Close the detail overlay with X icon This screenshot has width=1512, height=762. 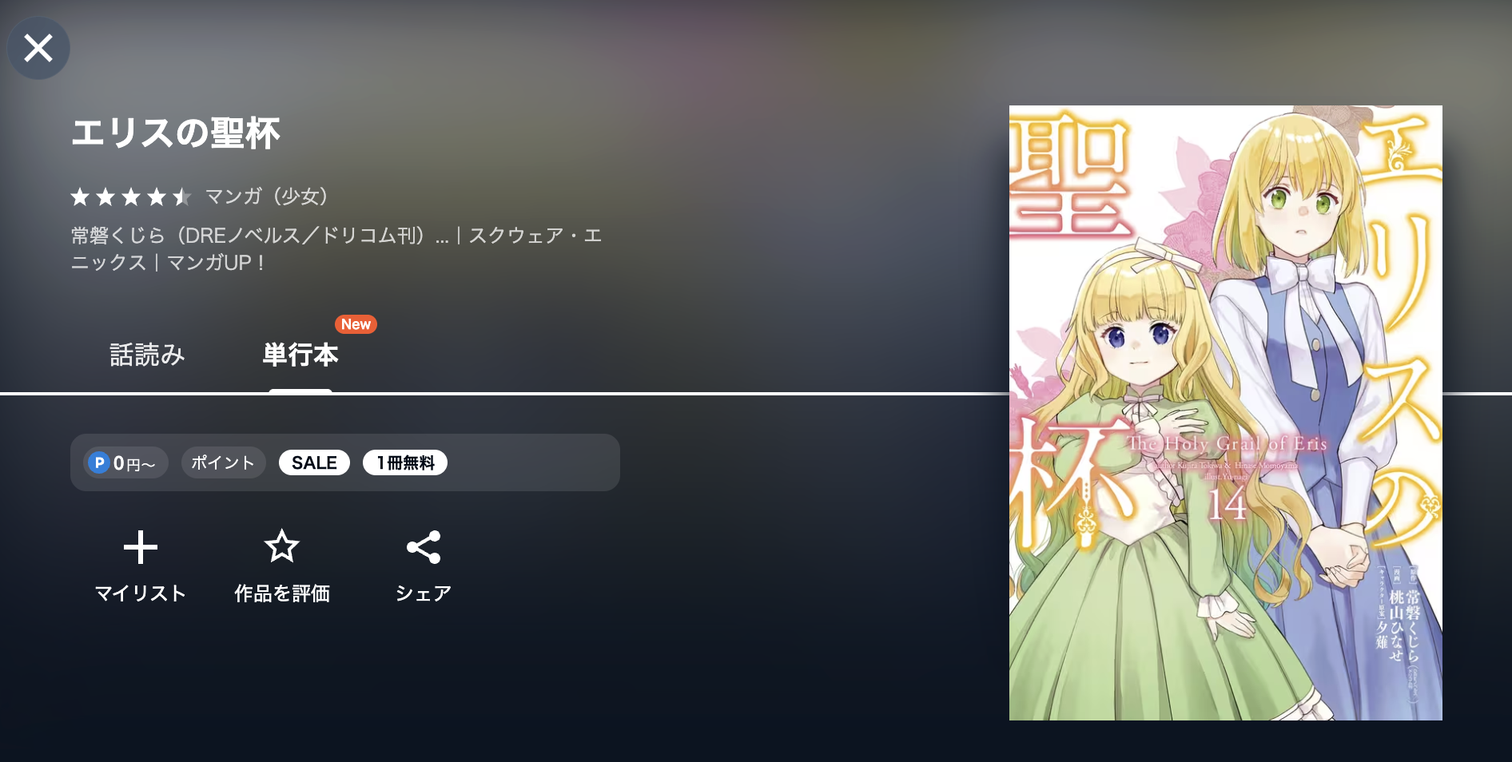[38, 48]
